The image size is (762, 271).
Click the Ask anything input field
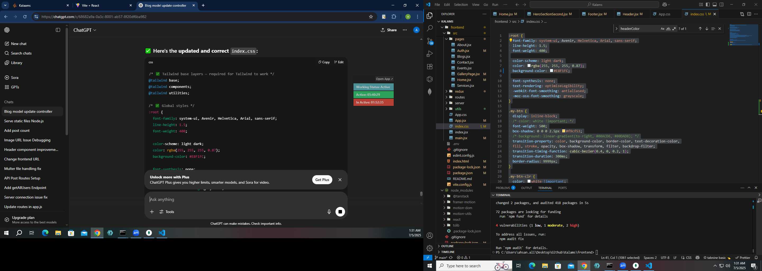(246, 200)
